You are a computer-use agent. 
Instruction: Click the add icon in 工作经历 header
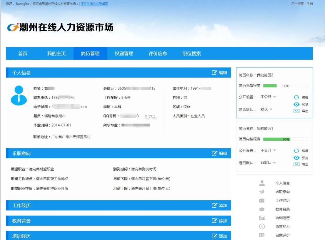pos(214,205)
